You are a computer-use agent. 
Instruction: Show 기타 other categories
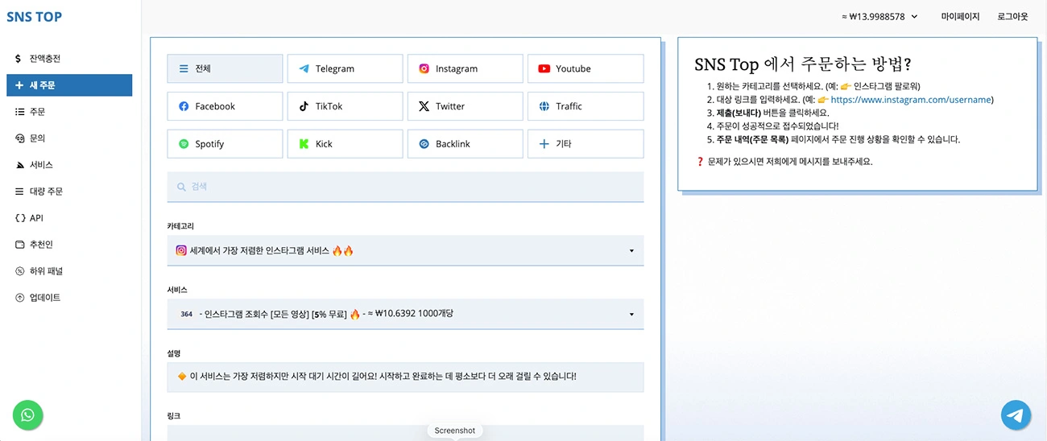pyautogui.click(x=586, y=144)
